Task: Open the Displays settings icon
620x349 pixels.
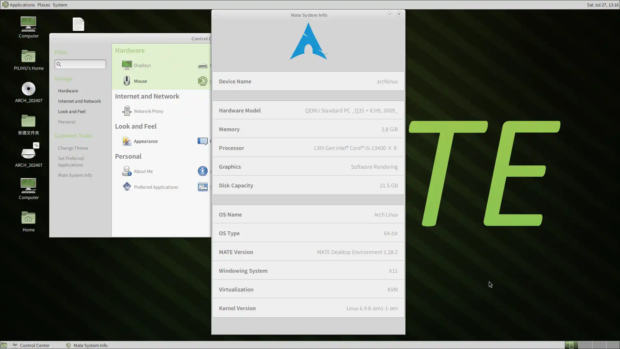Action: (x=127, y=65)
